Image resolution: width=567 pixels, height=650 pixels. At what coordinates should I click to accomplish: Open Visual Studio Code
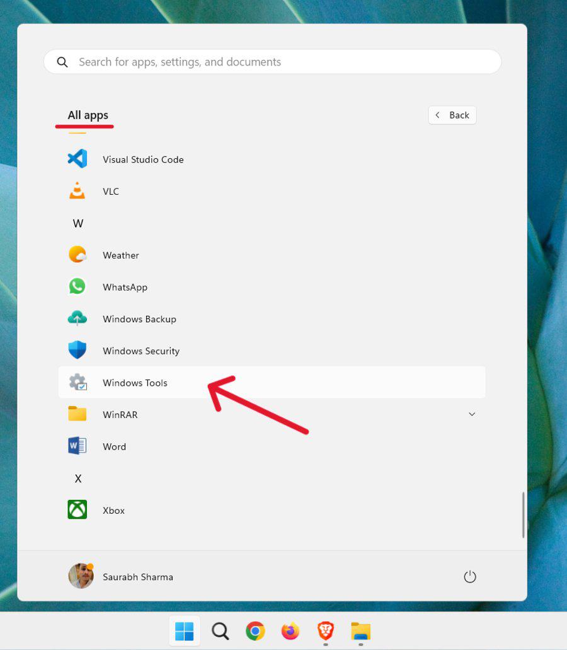(x=143, y=160)
